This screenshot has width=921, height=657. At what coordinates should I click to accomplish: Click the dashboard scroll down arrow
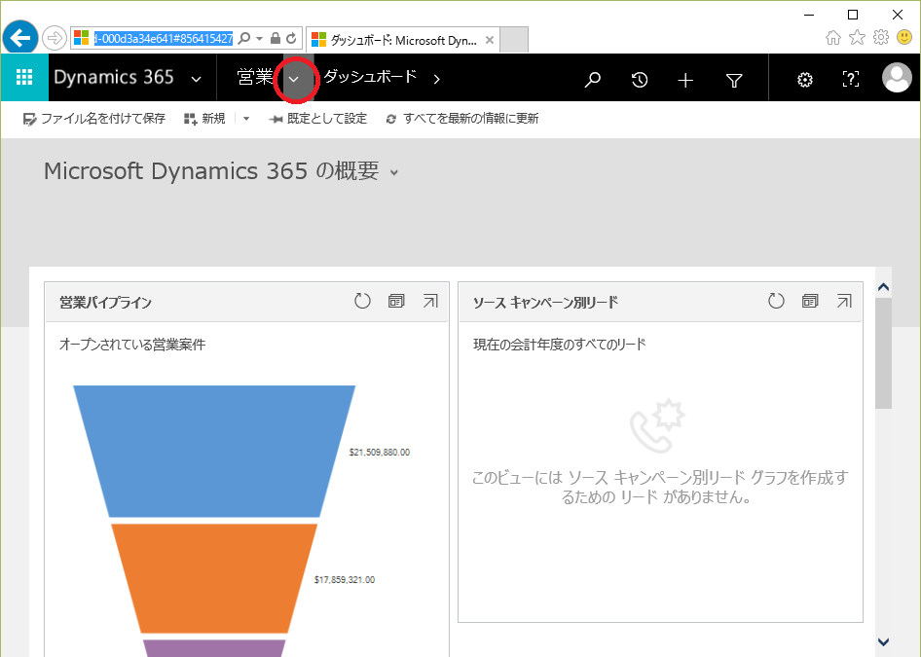883,641
